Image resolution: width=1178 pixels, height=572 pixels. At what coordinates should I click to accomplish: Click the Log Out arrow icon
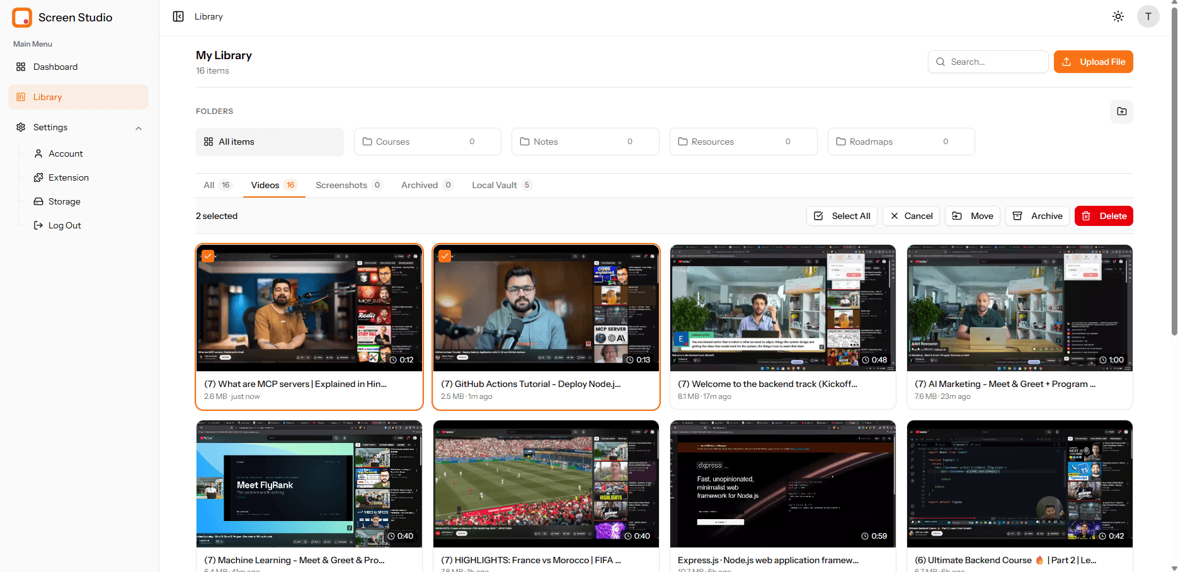click(38, 225)
